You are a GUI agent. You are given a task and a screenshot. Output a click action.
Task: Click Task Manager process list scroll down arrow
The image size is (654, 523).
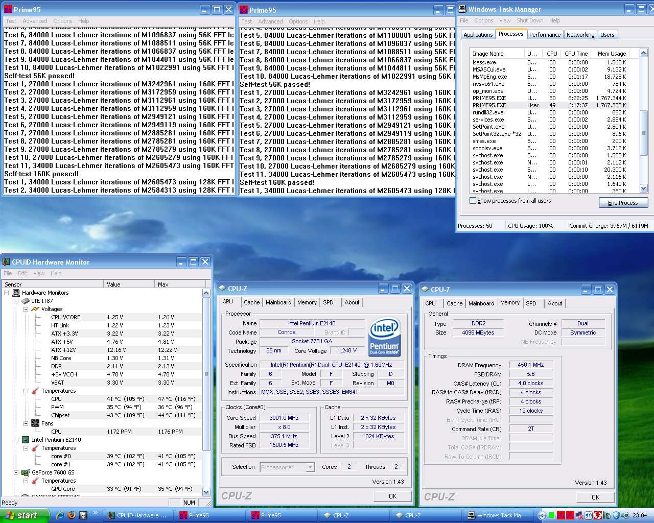click(x=643, y=188)
